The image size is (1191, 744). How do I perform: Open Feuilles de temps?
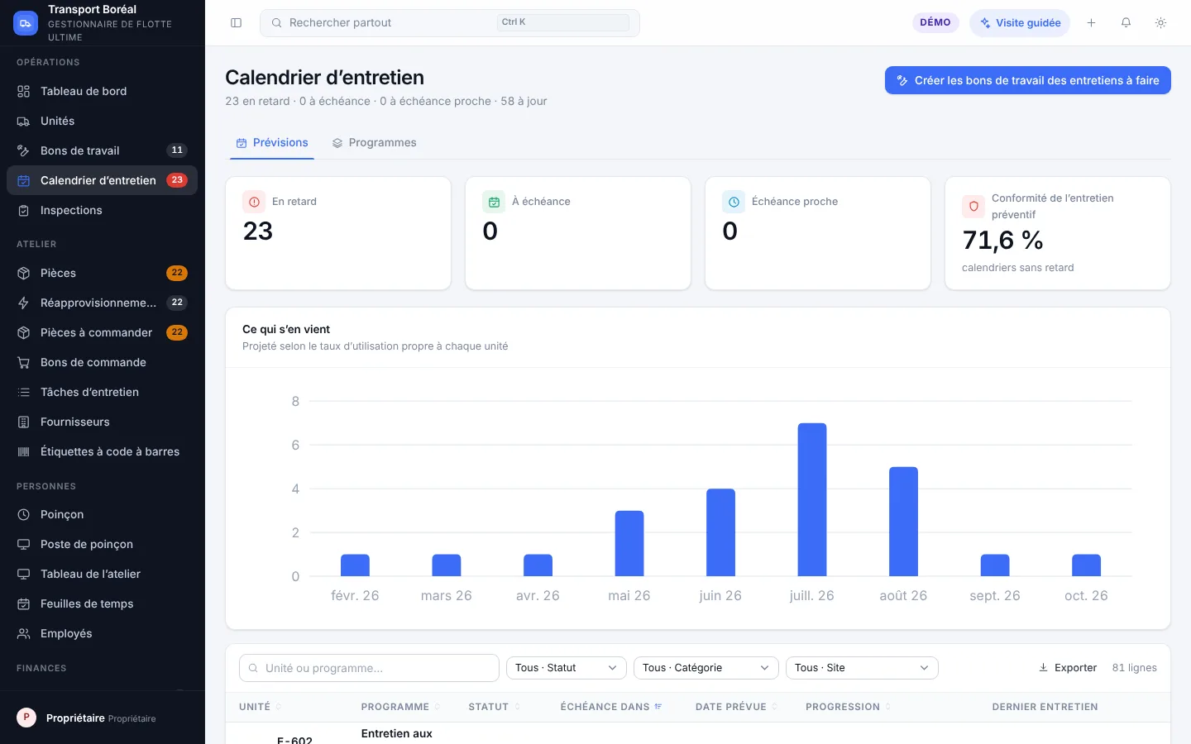[102, 603]
